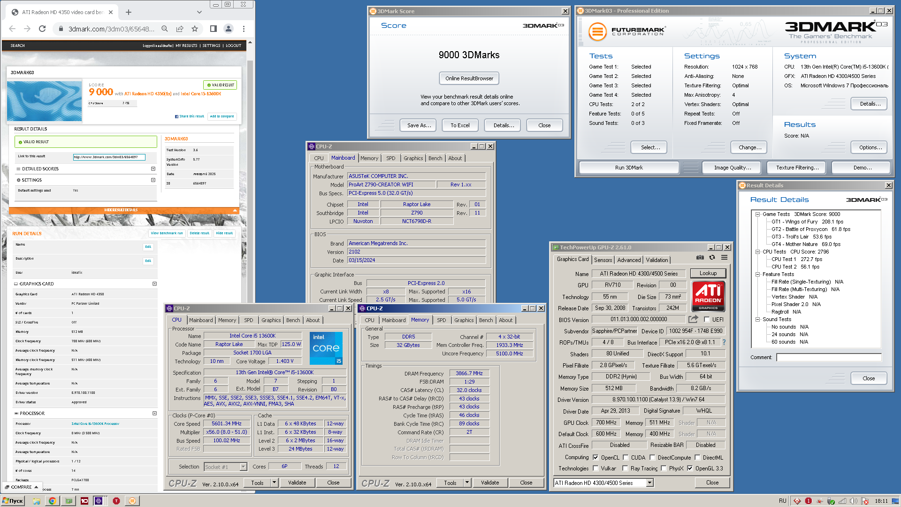This screenshot has height=507, width=901.
Task: Switch to the Sensors tab in GPU-Z
Action: (603, 260)
